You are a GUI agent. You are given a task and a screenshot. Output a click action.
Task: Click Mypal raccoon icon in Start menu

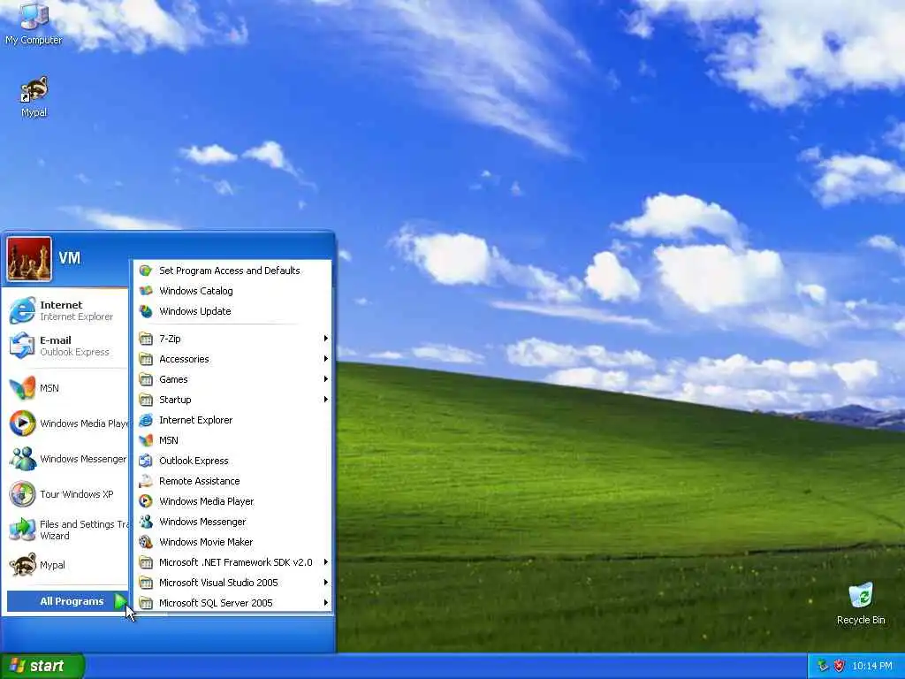coord(22,565)
